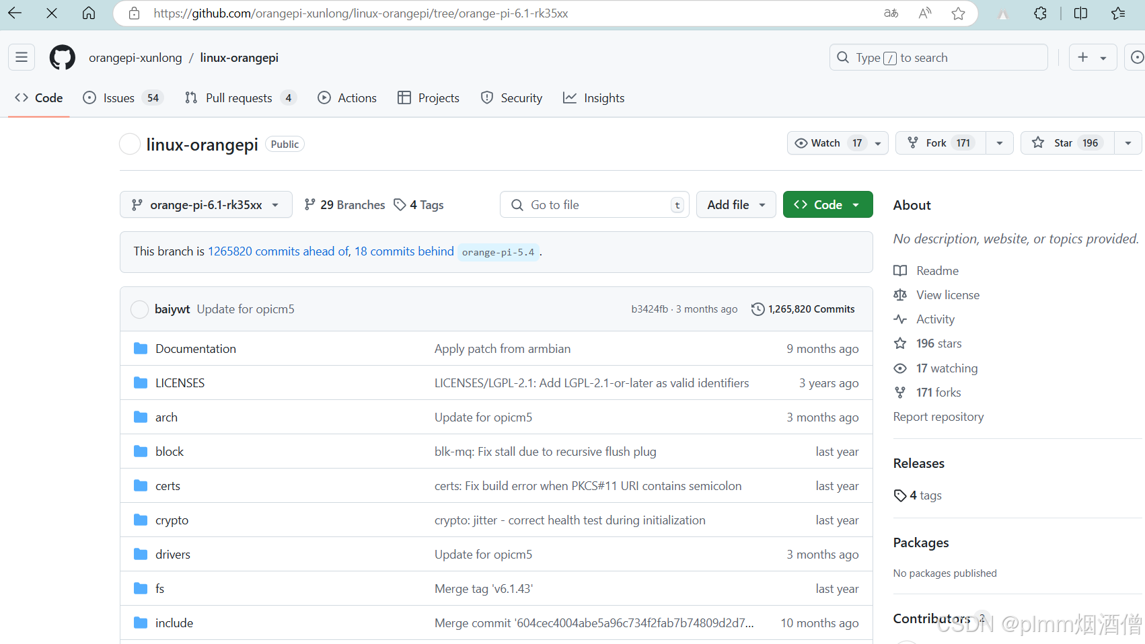Viewport: 1145px width, 644px height.
Task: Open the Actions tab
Action: 347,98
